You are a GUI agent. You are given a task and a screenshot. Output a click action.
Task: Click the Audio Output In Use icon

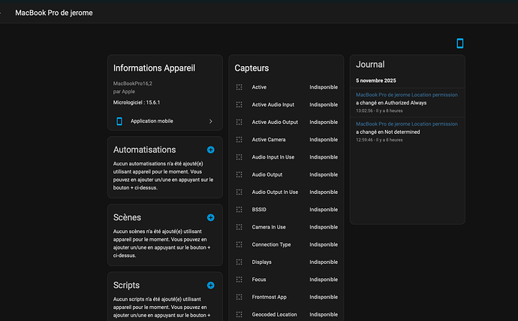tap(239, 192)
